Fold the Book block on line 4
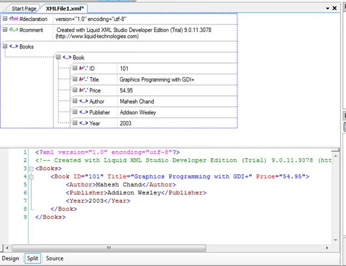The width and height of the screenshot is (346, 266). coord(31,177)
